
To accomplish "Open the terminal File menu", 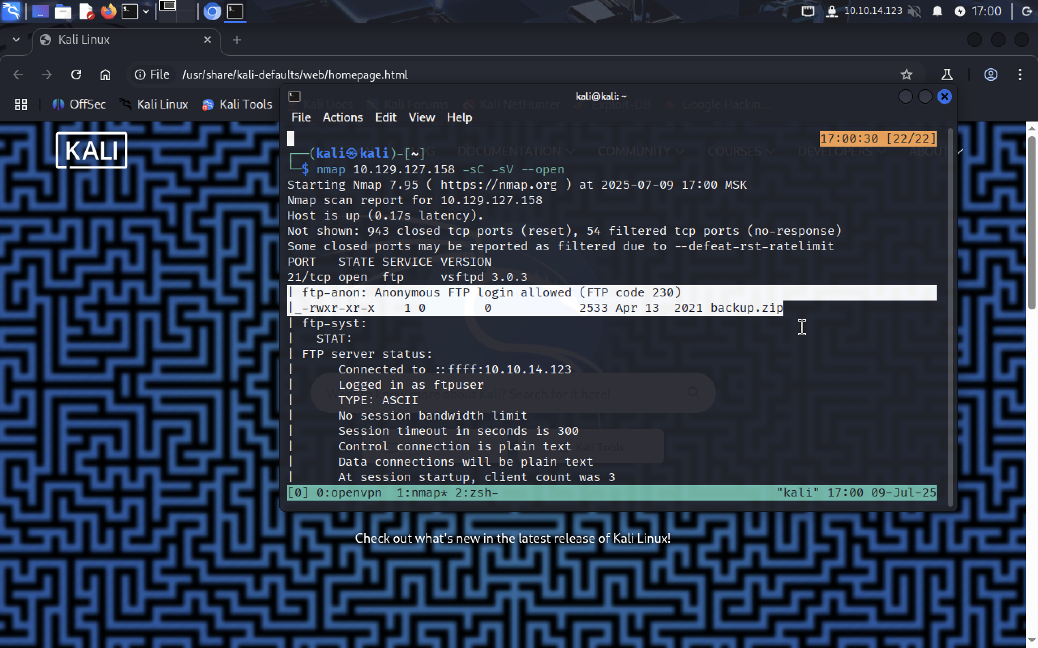I will pyautogui.click(x=301, y=117).
